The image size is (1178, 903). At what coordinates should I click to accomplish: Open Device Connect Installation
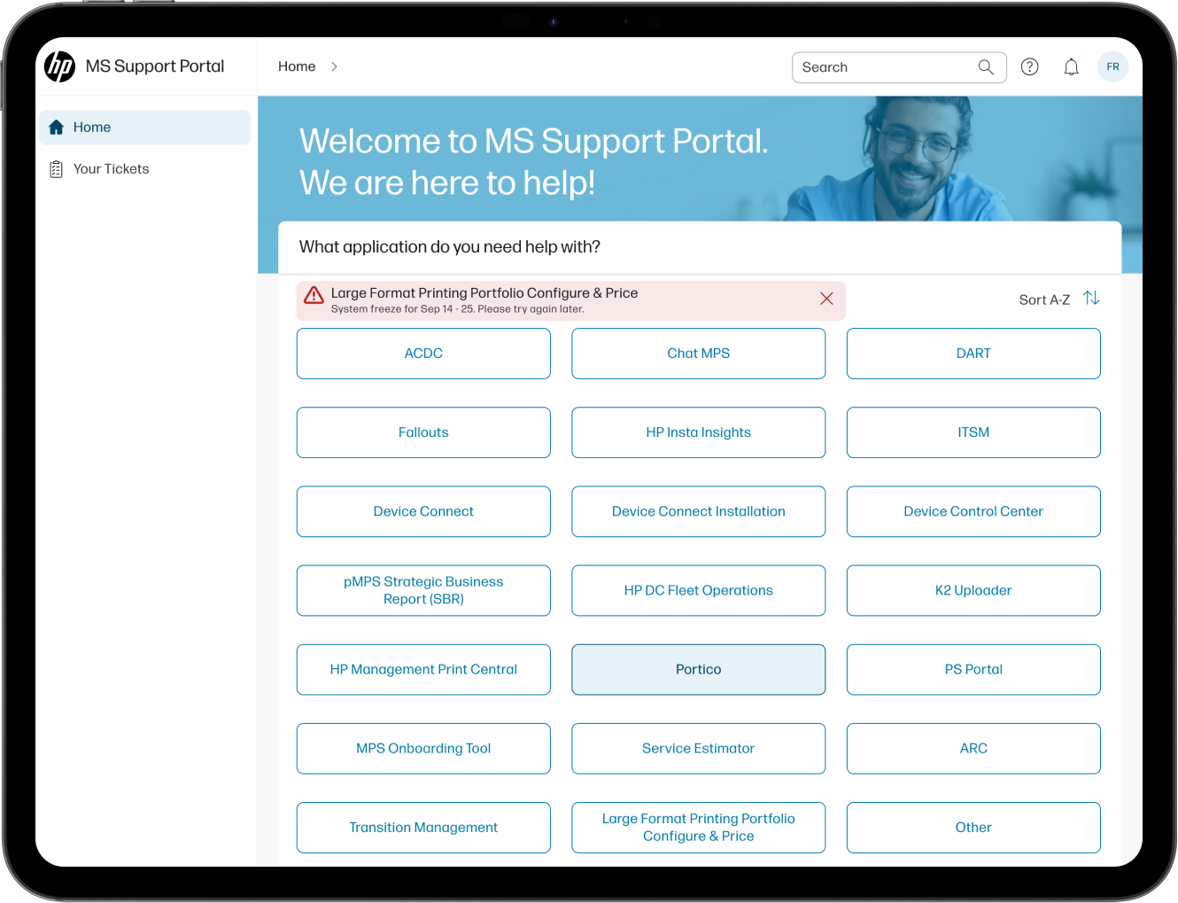[699, 511]
